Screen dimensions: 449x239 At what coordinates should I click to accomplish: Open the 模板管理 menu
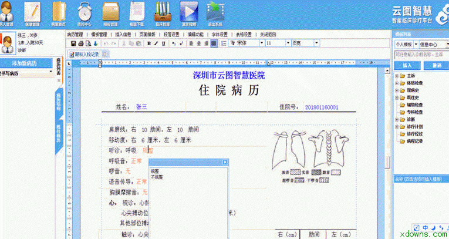(x=99, y=35)
